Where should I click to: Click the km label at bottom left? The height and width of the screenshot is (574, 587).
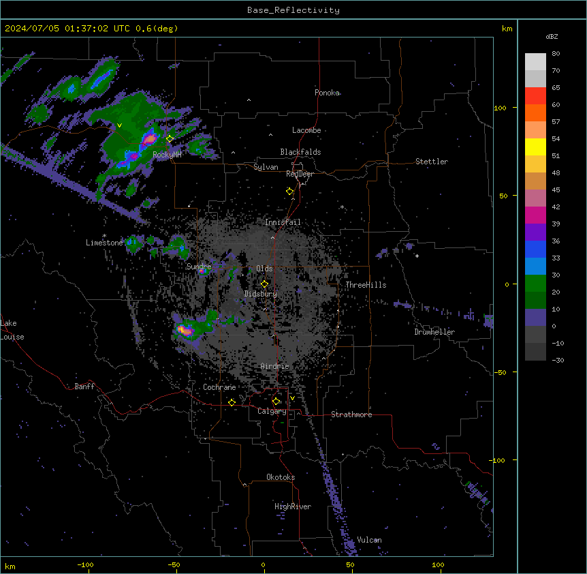[x=10, y=566]
